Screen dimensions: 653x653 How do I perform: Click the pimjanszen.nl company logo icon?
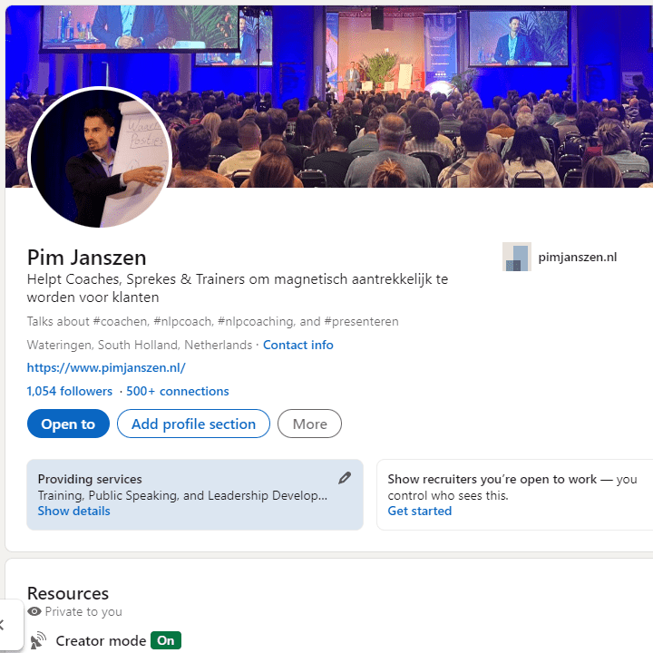(x=516, y=257)
